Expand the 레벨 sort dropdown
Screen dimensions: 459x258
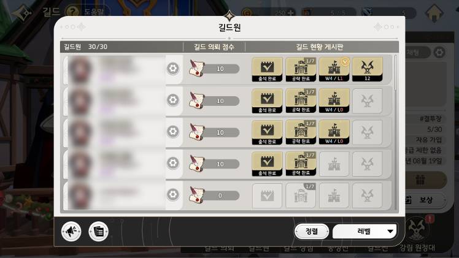[364, 232]
